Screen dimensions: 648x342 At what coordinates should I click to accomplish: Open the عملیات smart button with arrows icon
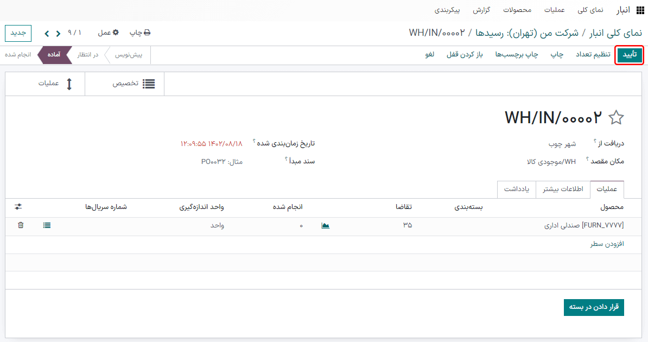point(46,84)
